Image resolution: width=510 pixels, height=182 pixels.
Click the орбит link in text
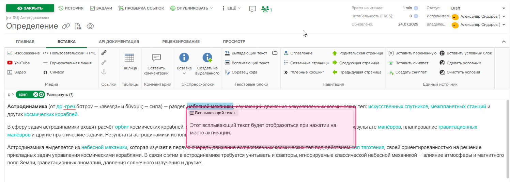pyautogui.click(x=122, y=127)
